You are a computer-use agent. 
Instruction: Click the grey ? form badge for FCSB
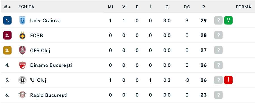218,35
